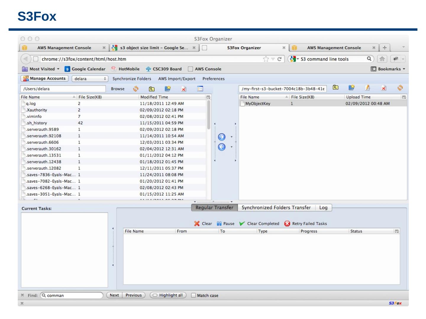Open the Most Visited bookmarks dropdown

(41, 69)
